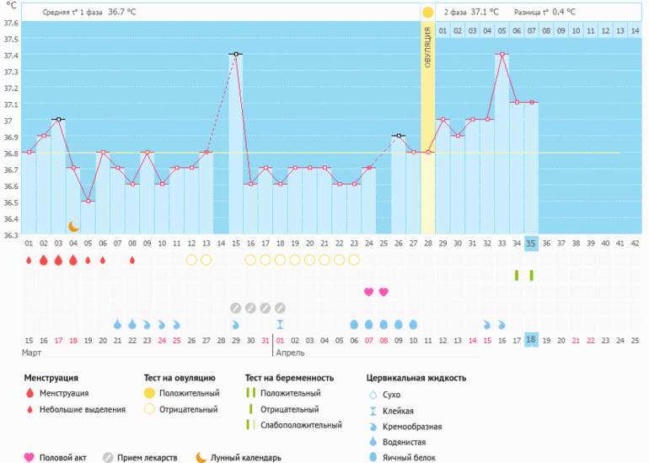Select the highlighted cycle day 35
Image resolution: width=649 pixels, height=463 pixels.
[x=531, y=243]
